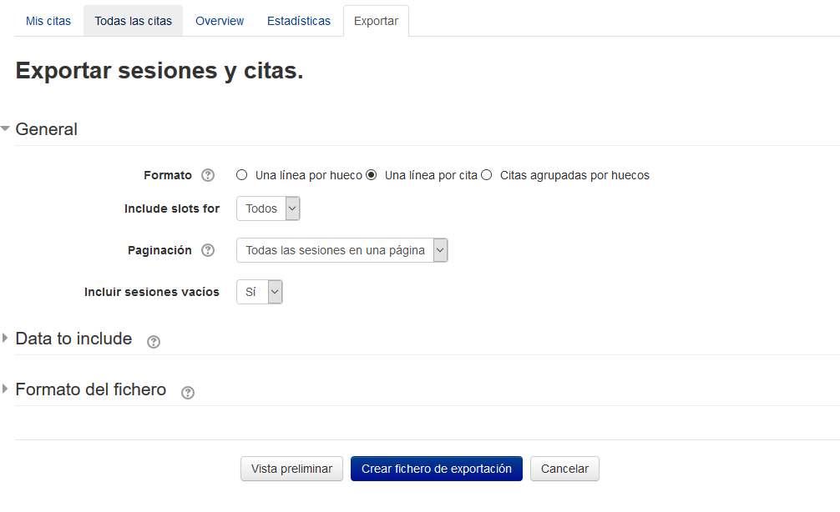This screenshot has width=840, height=512.
Task: Click the Cancelar button
Action: tap(564, 469)
